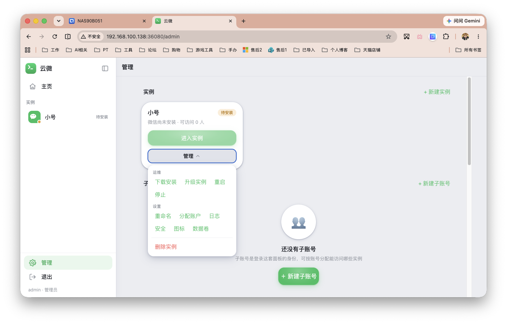Click the 手办 bookmark folder

click(228, 50)
